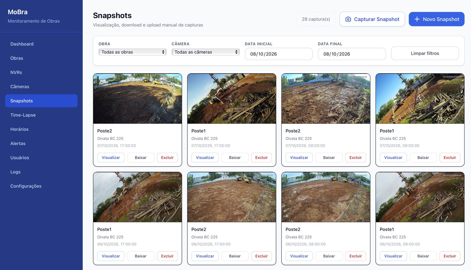Click the plus icon in Novo Snapshot
The width and height of the screenshot is (471, 270).
pyautogui.click(x=417, y=19)
